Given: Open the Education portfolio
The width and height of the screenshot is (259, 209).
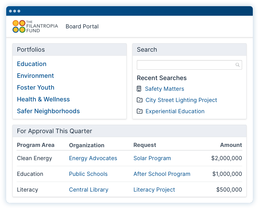Looking at the screenshot, I should point(32,64).
